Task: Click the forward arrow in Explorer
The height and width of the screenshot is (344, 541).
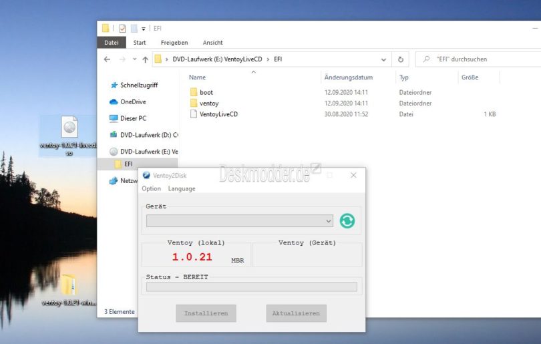Action: coord(122,59)
